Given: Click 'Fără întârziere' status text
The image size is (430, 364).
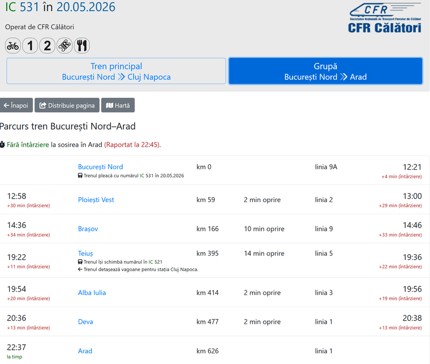Looking at the screenshot, I should [28, 144].
